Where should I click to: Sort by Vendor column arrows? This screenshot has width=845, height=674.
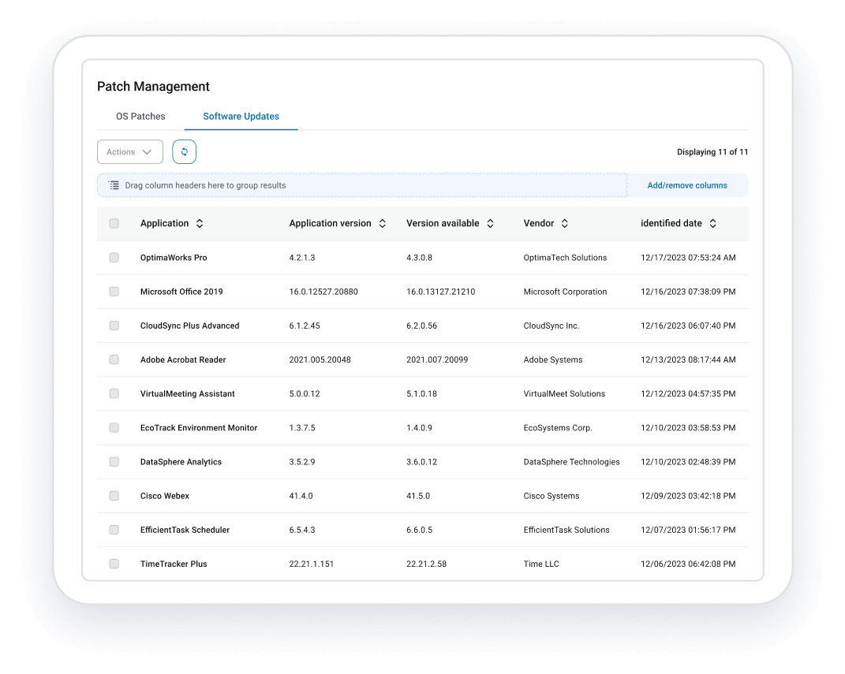point(565,224)
